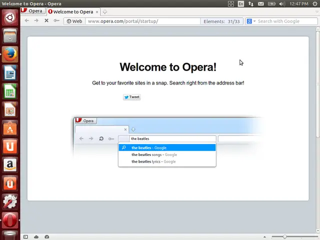Click the Welcome to Opera! heading

168,67
